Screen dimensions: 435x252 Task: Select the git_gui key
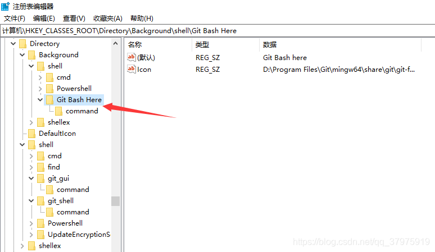point(58,178)
